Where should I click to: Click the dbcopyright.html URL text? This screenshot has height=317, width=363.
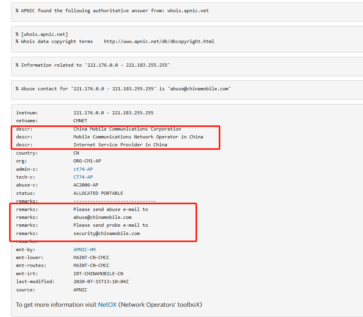[159, 41]
